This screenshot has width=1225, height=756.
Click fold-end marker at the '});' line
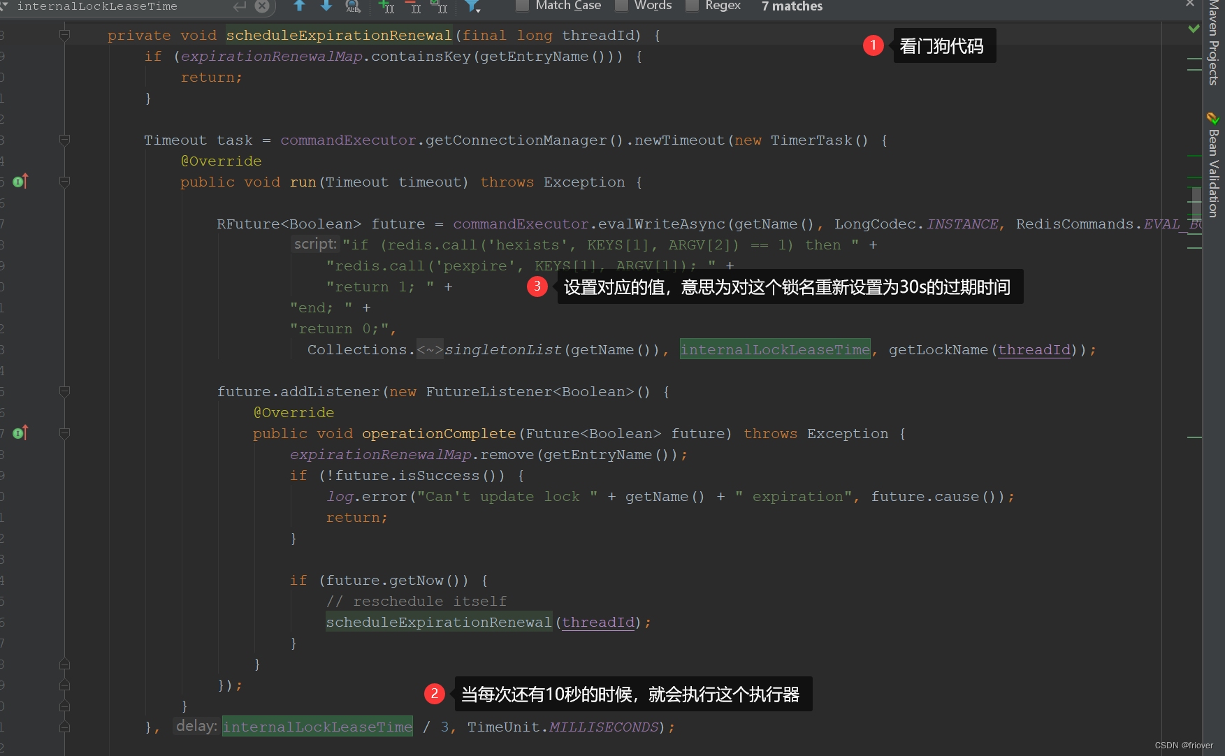64,685
